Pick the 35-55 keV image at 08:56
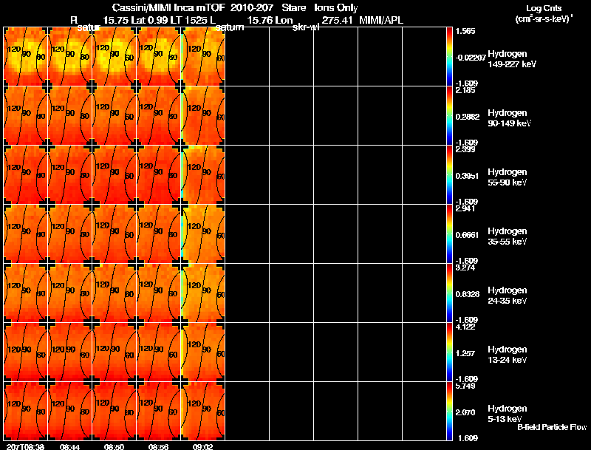Image resolution: width=591 pixels, height=450 pixels. coord(159,233)
